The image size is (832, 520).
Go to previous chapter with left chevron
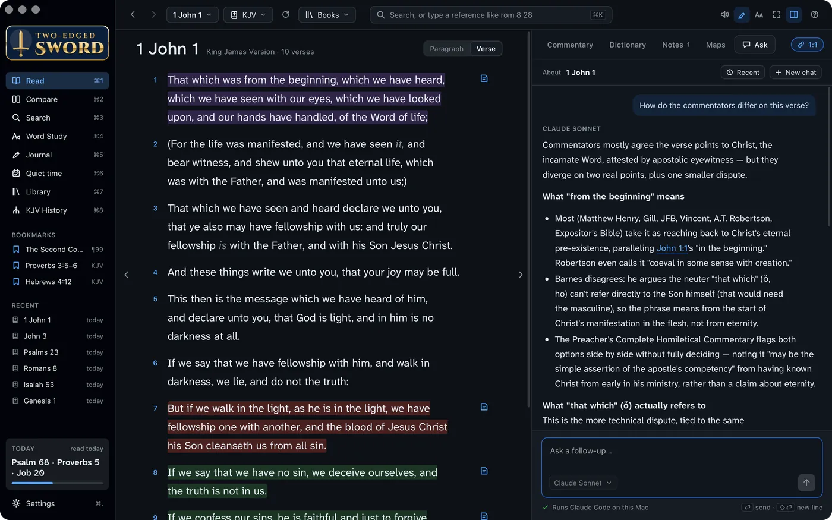[x=126, y=275]
